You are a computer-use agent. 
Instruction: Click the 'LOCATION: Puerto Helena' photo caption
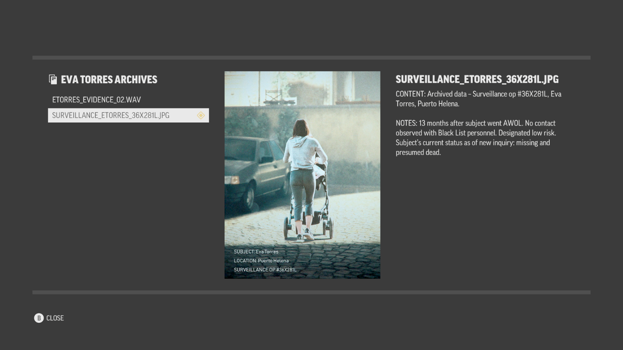tap(261, 261)
